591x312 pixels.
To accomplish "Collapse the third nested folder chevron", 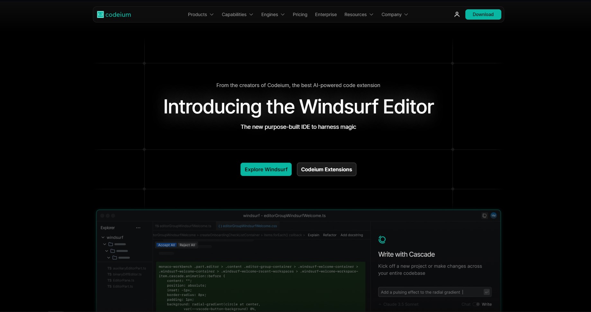I will 109,258.
